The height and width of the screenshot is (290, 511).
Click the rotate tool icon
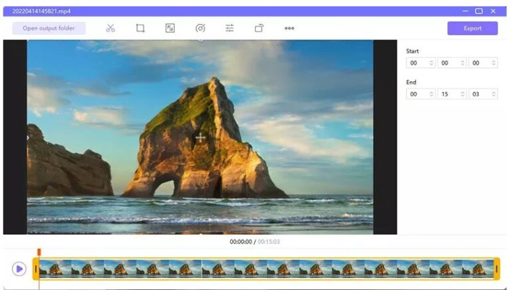click(x=259, y=28)
